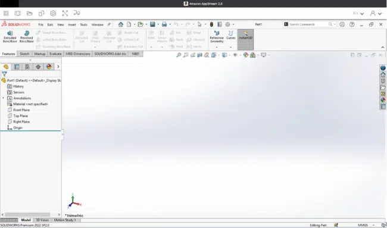Select the PropertyManager tab icon
The image size is (387, 228).
tap(17, 67)
